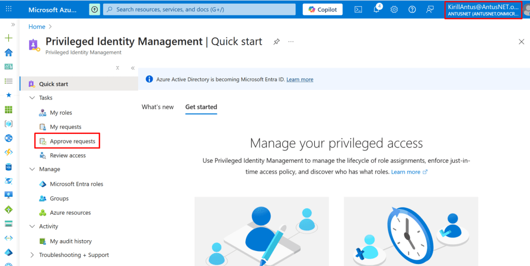530x266 pixels.
Task: Open the Azure portal hamburger menu
Action: (x=9, y=9)
